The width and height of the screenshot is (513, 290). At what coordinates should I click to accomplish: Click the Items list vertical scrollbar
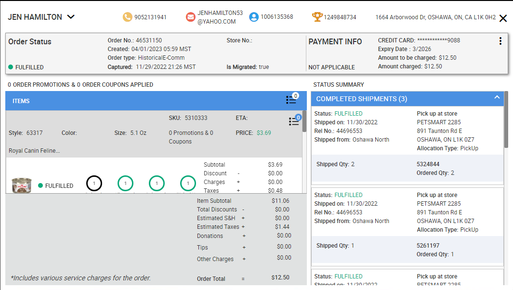coord(304,121)
